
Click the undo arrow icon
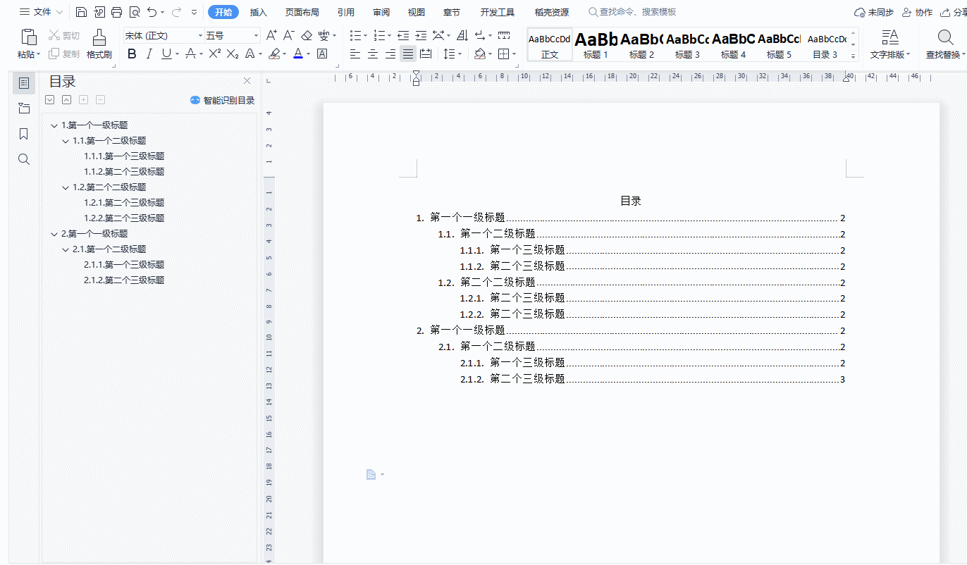pyautogui.click(x=154, y=12)
